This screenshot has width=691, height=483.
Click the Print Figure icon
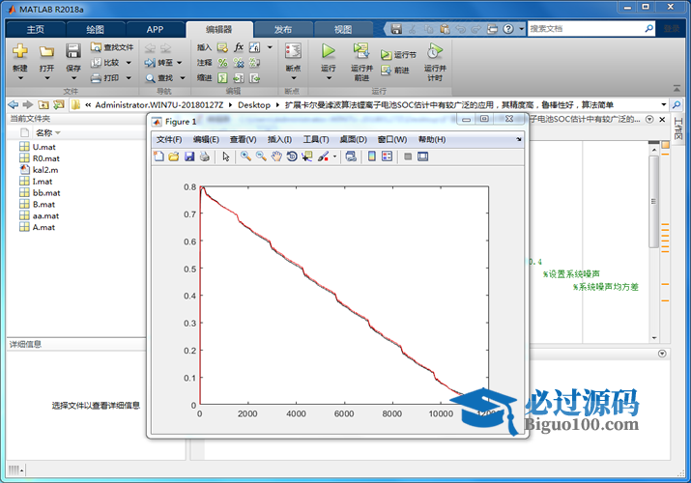pyautogui.click(x=205, y=156)
